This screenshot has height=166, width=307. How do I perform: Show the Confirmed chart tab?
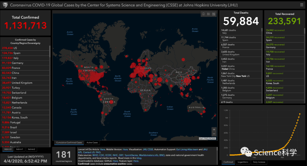pyautogui.click(x=228, y=162)
